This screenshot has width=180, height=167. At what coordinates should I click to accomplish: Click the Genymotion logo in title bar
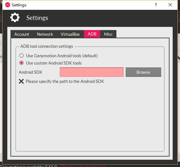pyautogui.click(x=8, y=5)
